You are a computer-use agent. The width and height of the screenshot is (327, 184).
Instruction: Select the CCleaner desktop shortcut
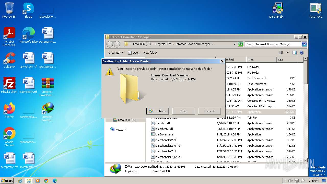[9, 60]
